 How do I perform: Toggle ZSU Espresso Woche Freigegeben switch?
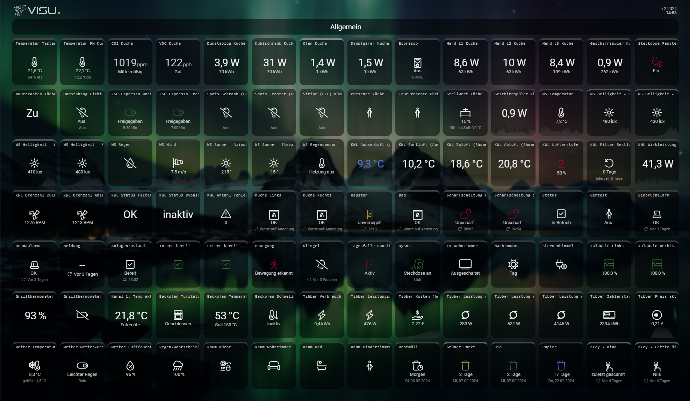pos(130,112)
